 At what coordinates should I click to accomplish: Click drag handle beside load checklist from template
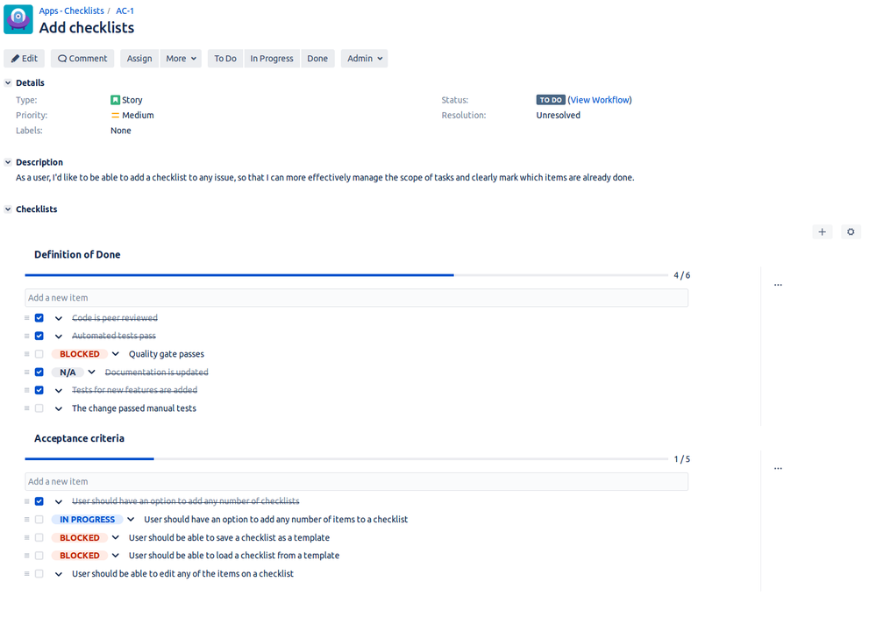(x=27, y=556)
